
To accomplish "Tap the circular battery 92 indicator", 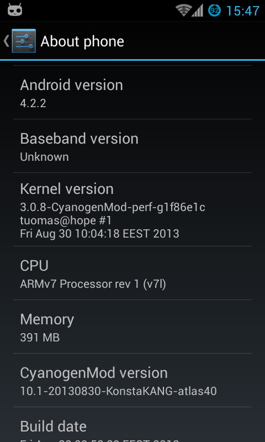I will coord(215,10).
